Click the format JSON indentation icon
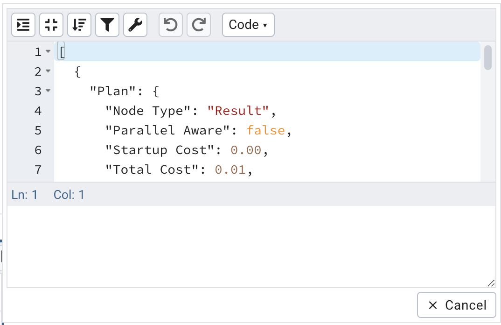 coord(22,25)
